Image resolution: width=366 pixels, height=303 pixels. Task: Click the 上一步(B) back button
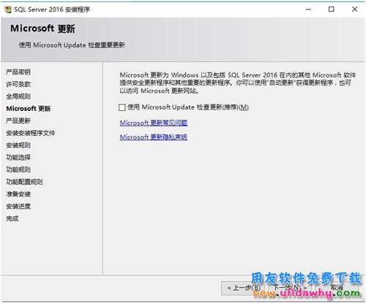click(243, 288)
